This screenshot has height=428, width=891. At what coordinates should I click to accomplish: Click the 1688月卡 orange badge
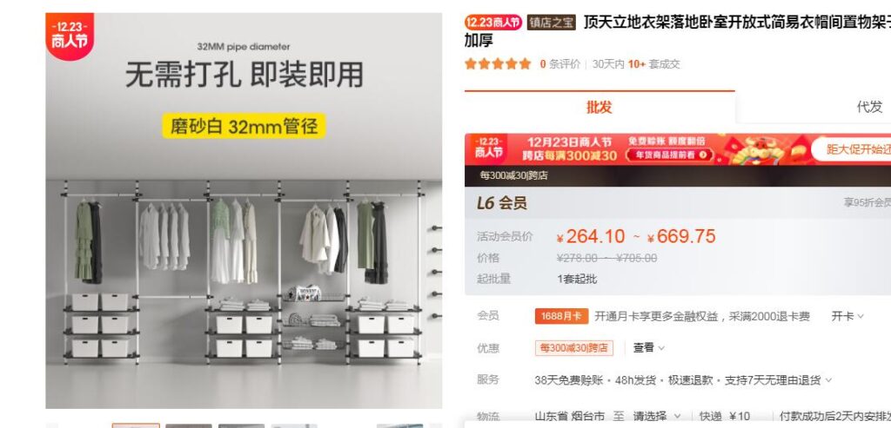click(x=561, y=316)
